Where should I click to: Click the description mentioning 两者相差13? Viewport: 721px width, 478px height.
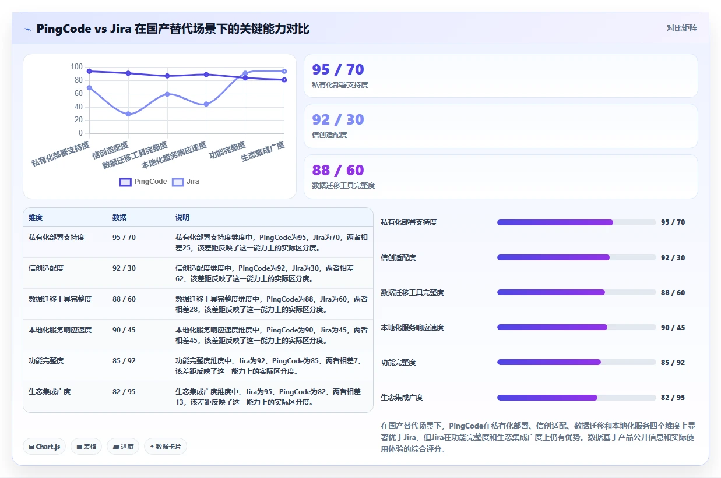click(x=269, y=397)
